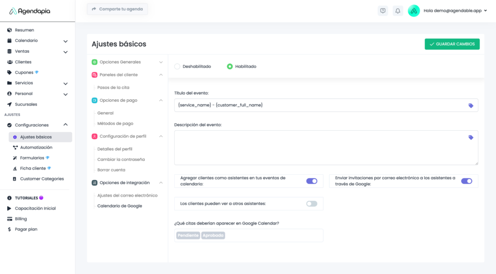The image size is (496, 274).
Task: Toggle 'Agregar clientes como asistentes' switch
Action: coord(311,181)
